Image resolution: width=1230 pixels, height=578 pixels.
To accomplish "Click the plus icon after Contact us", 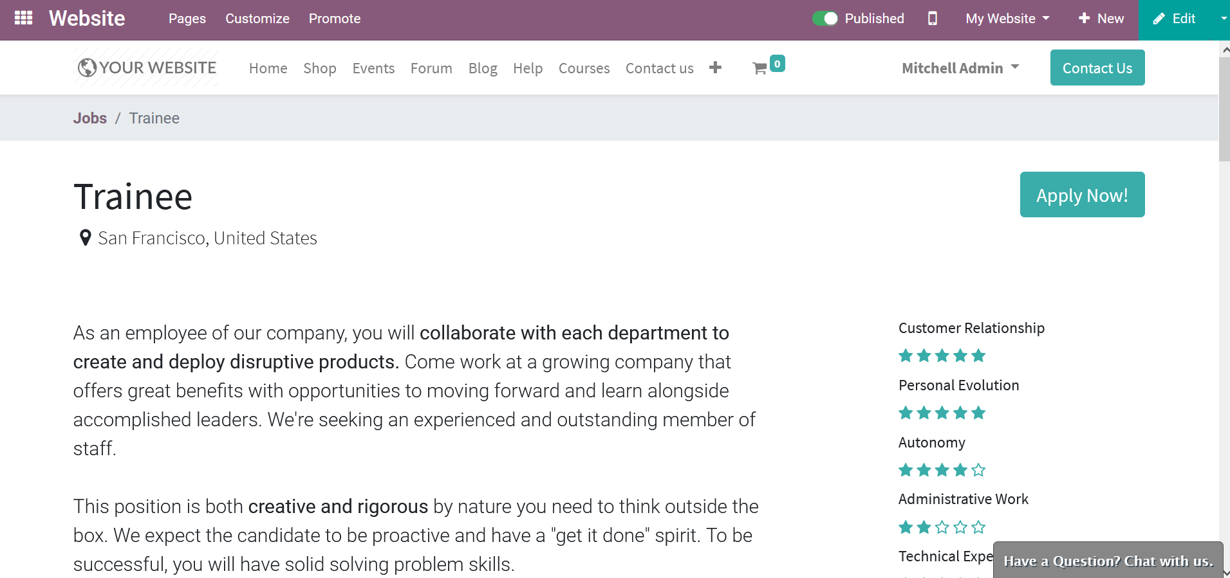I will pos(715,68).
